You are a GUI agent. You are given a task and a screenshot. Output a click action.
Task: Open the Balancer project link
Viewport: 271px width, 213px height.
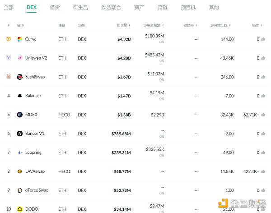click(x=33, y=96)
